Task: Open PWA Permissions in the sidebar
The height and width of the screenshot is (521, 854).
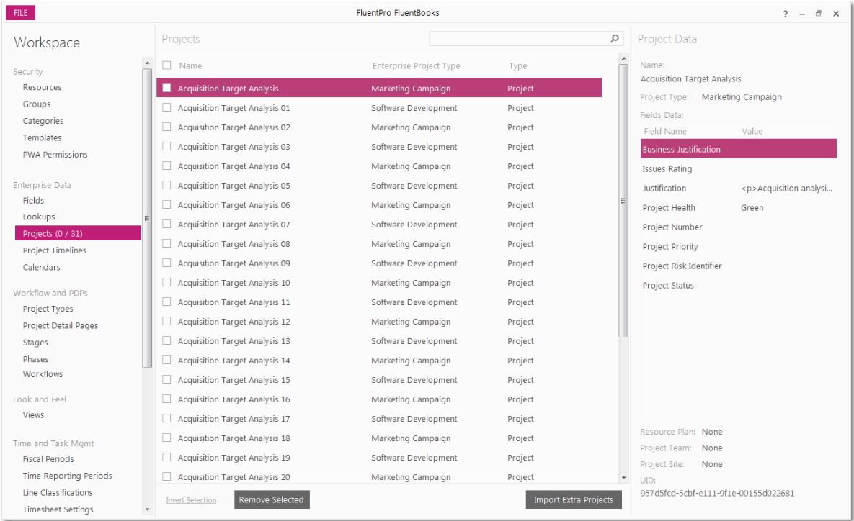Action: 55,155
